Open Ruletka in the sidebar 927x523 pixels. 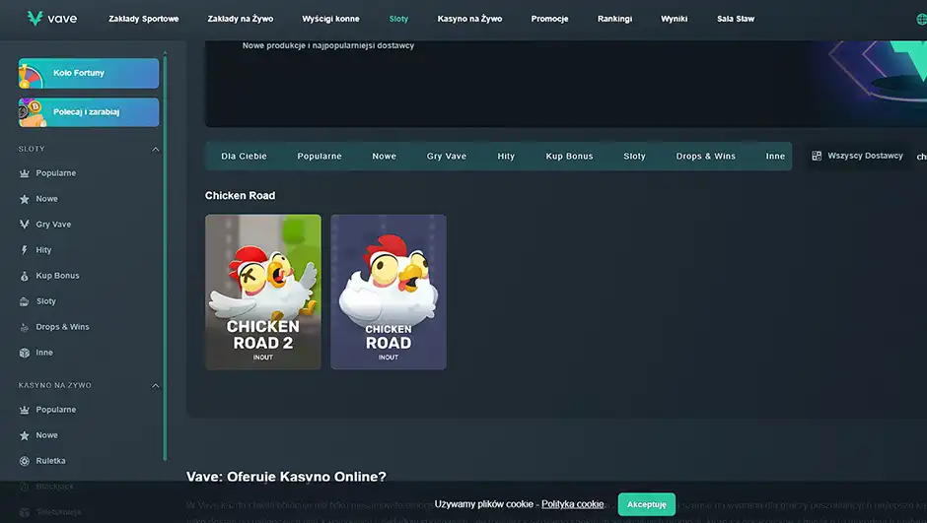click(50, 461)
